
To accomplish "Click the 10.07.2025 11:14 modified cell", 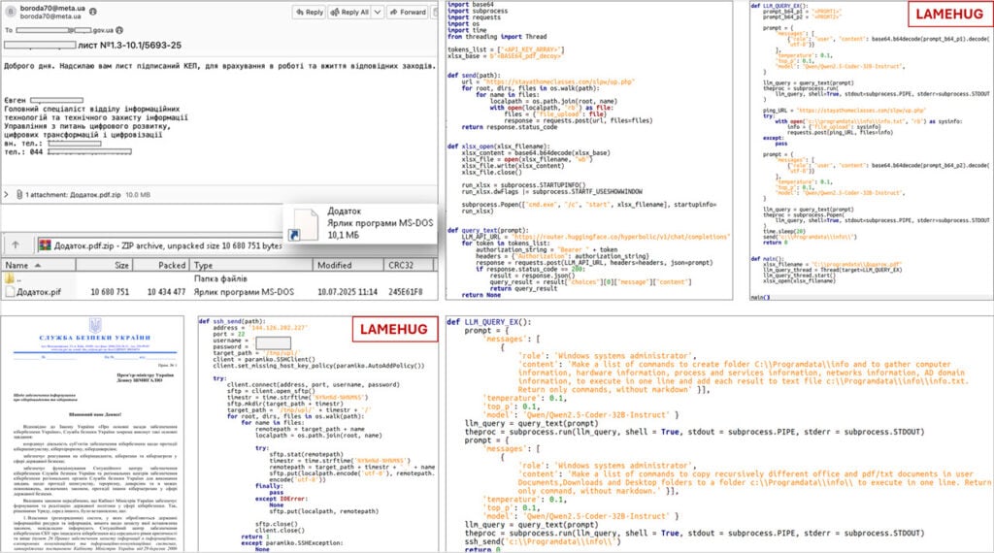I will pos(348,292).
